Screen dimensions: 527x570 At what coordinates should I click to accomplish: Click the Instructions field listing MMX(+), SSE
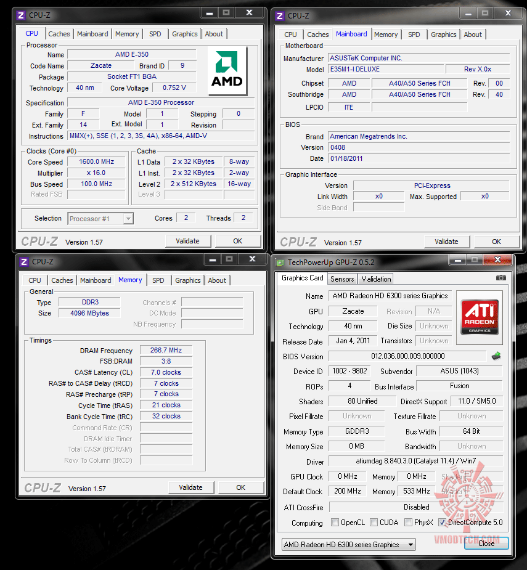[161, 136]
